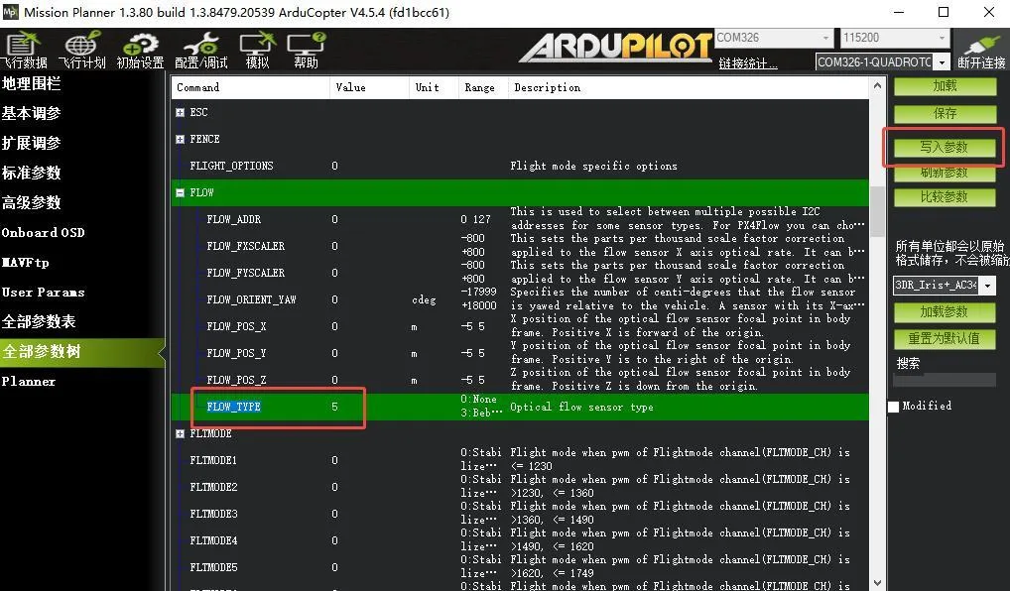Screen dimensions: 1010x591
Task: Click the 搜索 search input field
Action: [945, 381]
